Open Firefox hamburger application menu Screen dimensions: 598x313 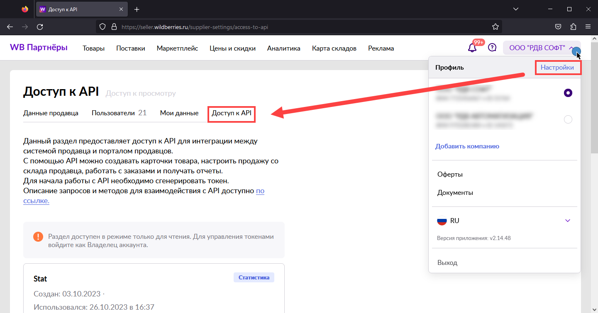click(x=588, y=27)
